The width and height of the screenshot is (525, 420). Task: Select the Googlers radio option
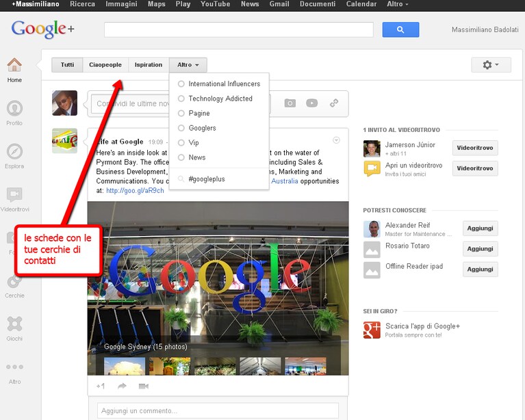[x=181, y=128]
